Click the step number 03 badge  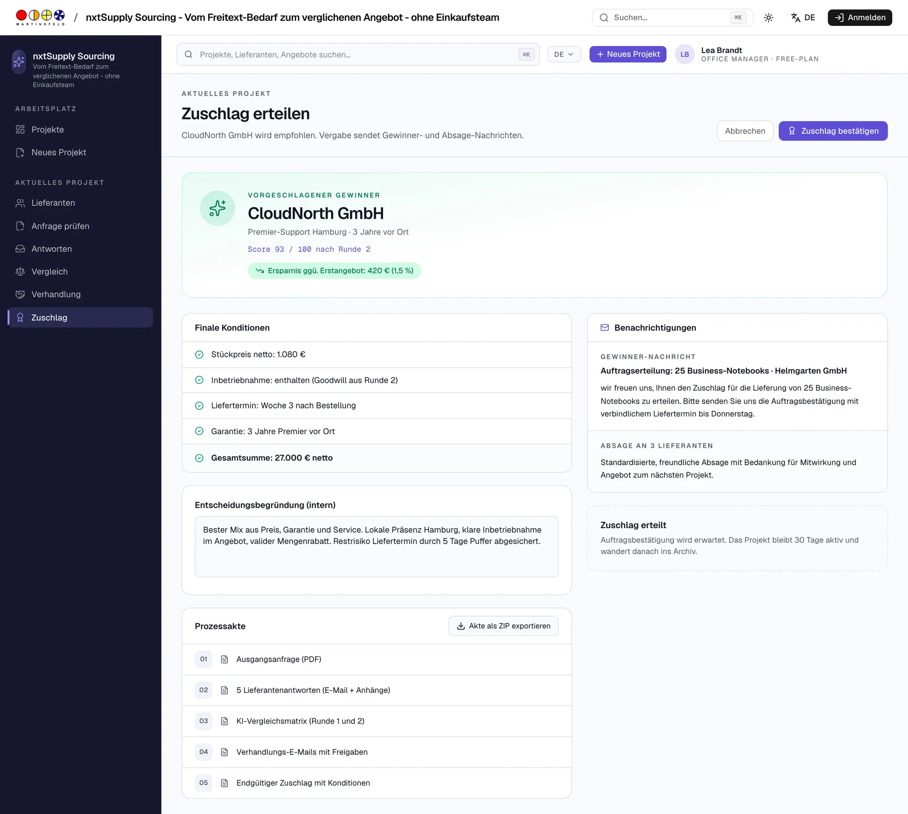point(203,721)
